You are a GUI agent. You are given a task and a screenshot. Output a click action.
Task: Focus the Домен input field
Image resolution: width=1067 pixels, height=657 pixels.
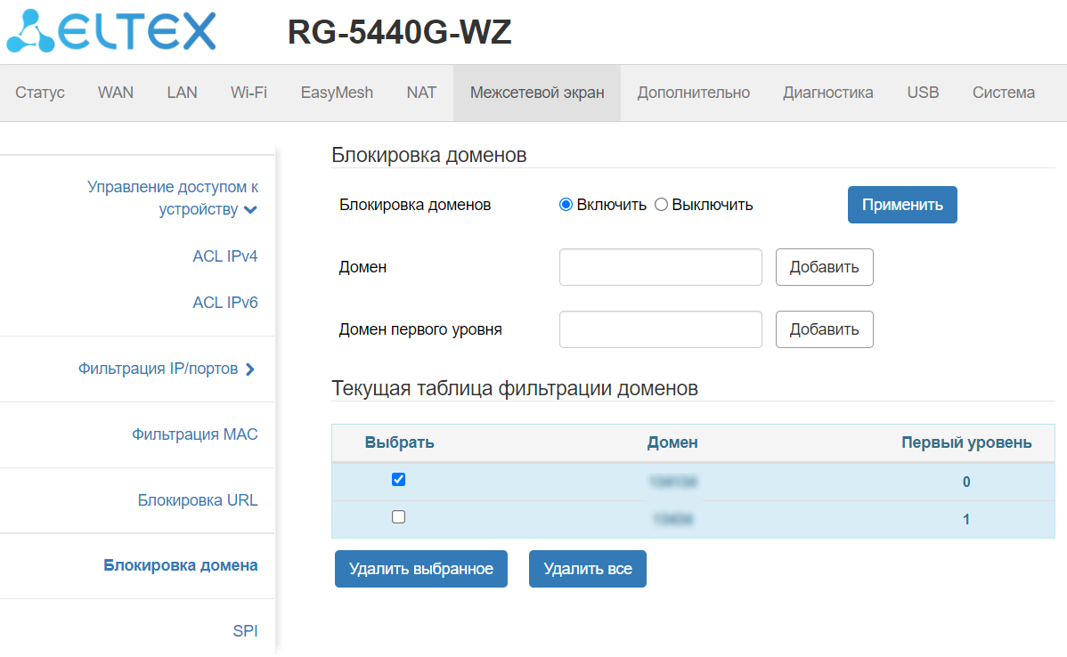[660, 267]
